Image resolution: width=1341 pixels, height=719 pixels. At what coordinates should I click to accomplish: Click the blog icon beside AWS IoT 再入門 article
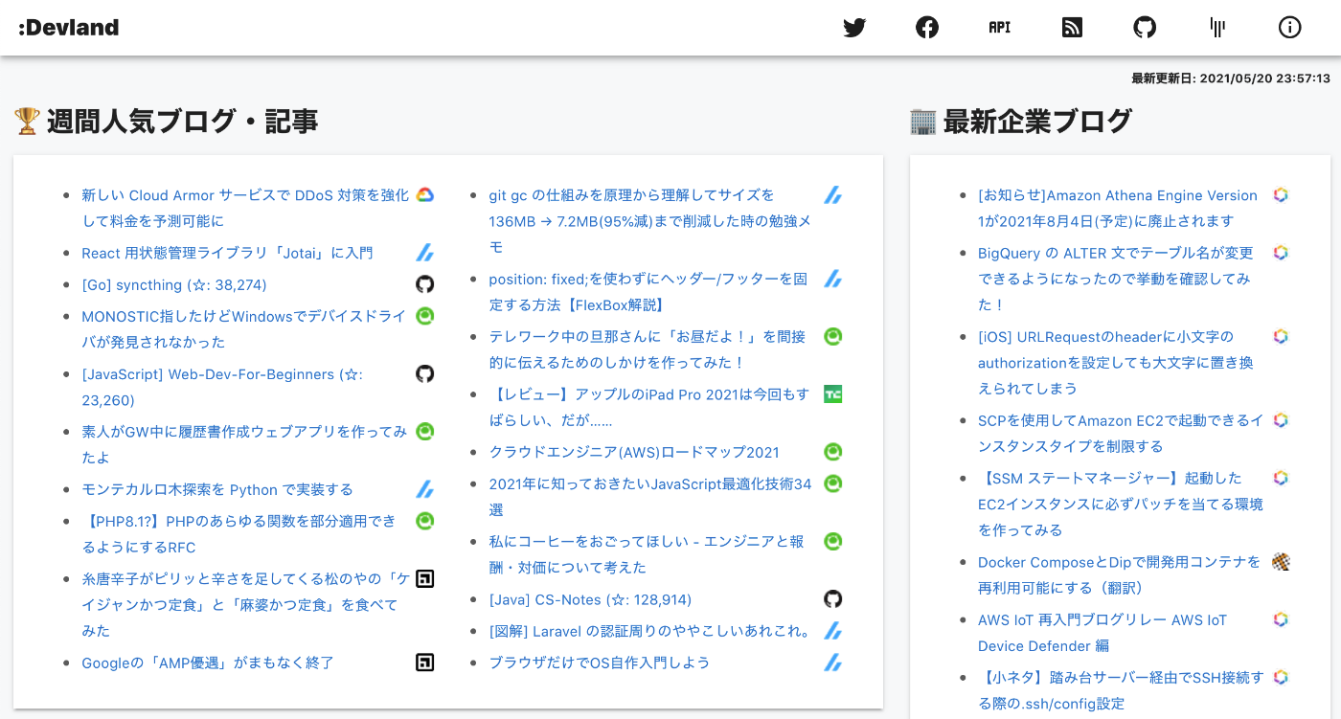(x=1281, y=619)
